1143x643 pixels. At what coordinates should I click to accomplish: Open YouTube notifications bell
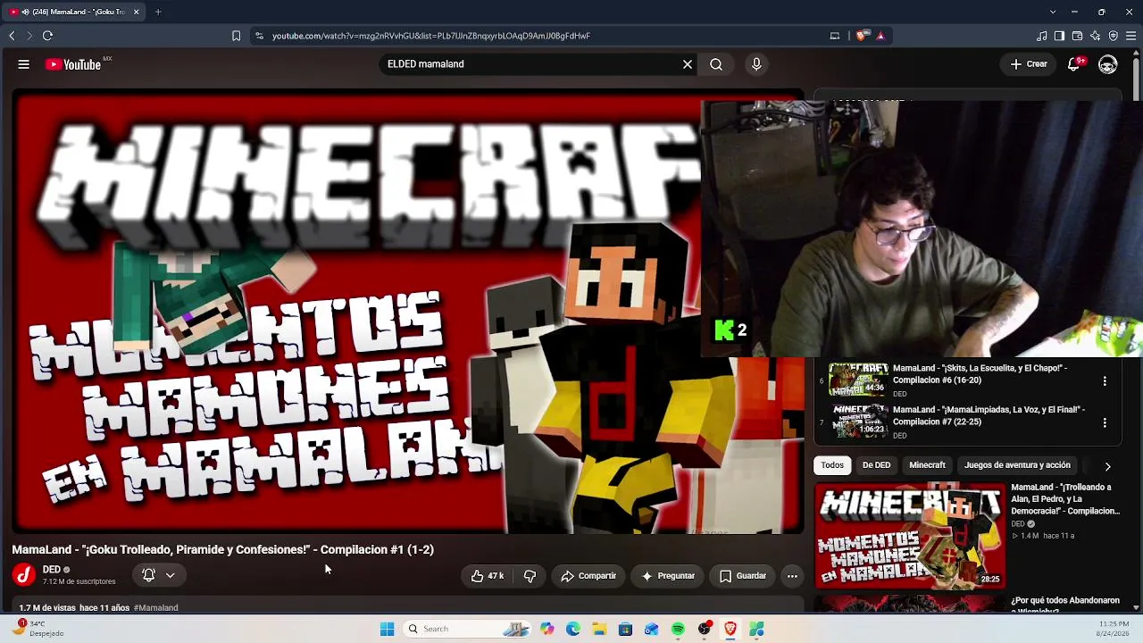(1075, 64)
